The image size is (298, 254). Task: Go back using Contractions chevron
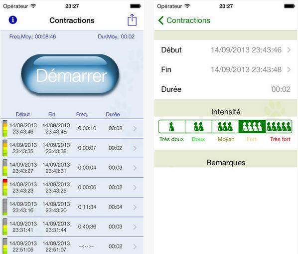tap(184, 20)
